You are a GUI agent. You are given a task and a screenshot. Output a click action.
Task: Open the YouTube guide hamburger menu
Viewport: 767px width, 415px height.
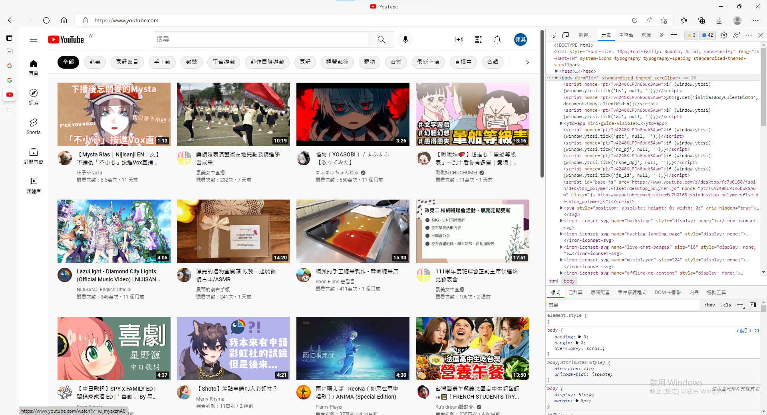pos(34,40)
